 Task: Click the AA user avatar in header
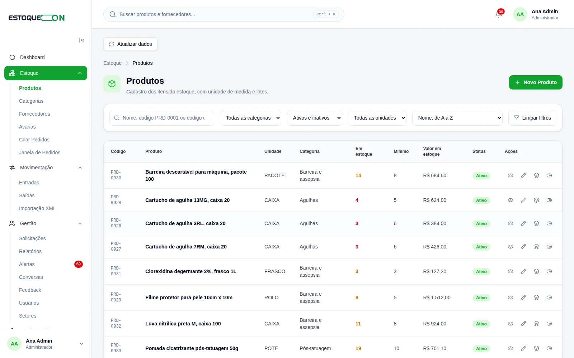point(520,14)
